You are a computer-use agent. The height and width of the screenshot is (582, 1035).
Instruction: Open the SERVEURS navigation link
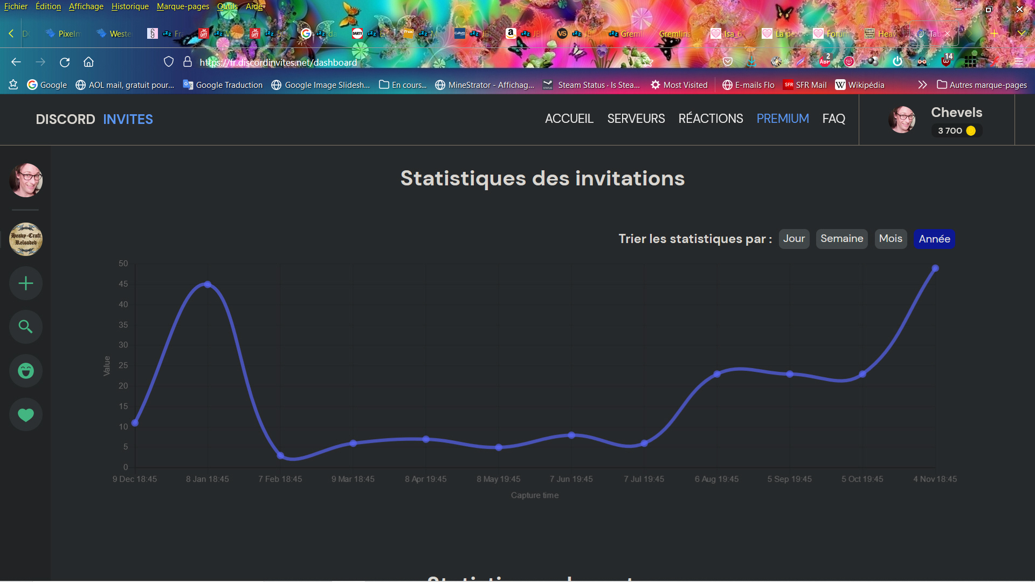click(x=636, y=119)
